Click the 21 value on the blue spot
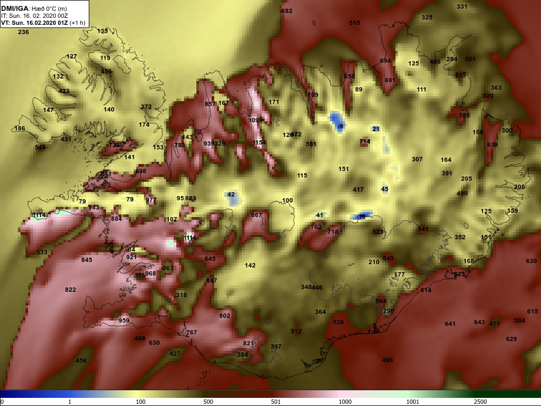This screenshot has height=406, width=541. point(376,129)
